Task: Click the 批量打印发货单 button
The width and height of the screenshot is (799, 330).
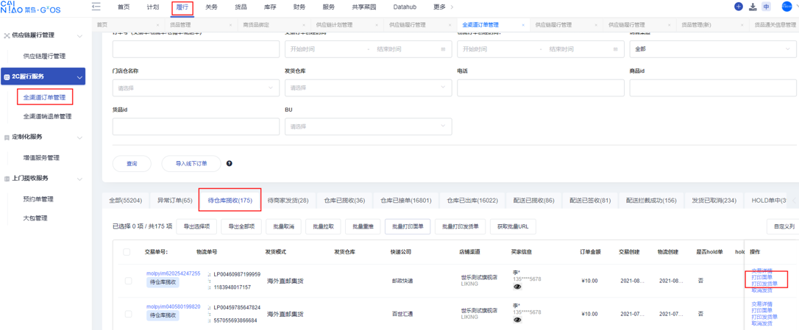Action: click(460, 226)
